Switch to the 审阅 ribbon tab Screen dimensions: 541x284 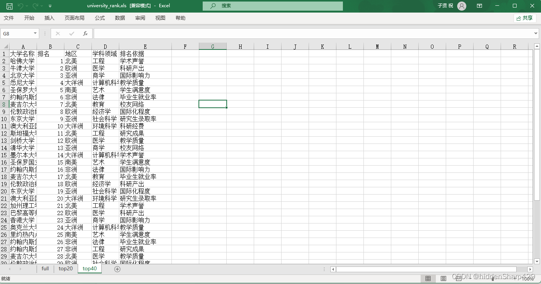[x=140, y=18]
